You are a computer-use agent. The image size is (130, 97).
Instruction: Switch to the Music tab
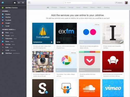tap(99, 8)
